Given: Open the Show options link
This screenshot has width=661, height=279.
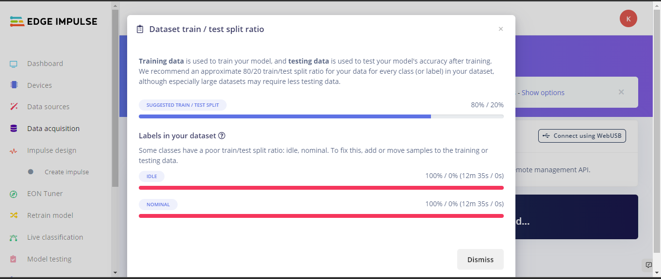Looking at the screenshot, I should point(543,93).
